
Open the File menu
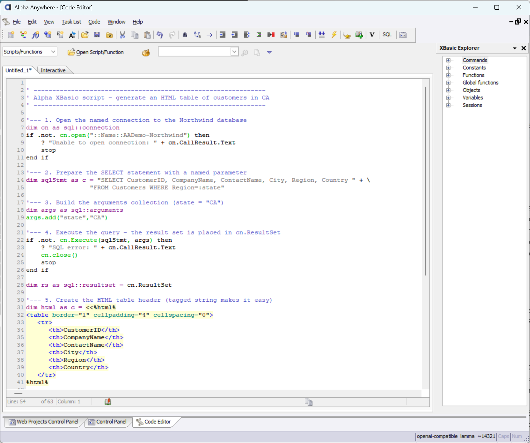(17, 22)
